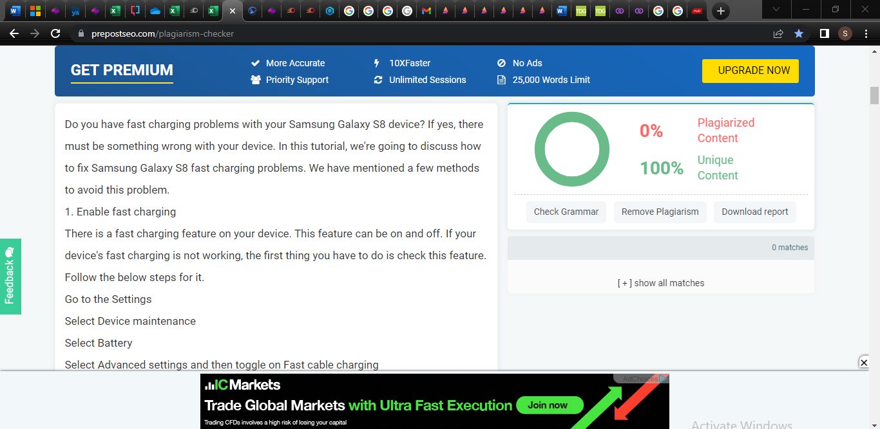Click the 'Go to the Settings' line
880x429 pixels.
[108, 299]
